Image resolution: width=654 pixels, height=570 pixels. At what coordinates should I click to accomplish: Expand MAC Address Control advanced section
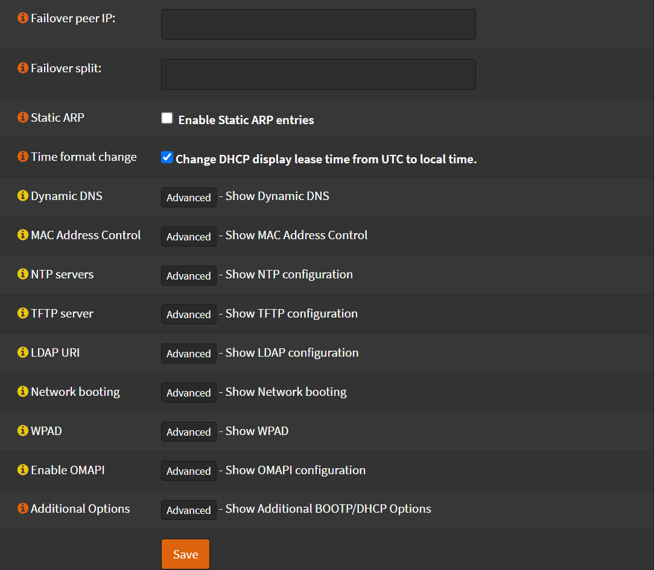click(188, 236)
